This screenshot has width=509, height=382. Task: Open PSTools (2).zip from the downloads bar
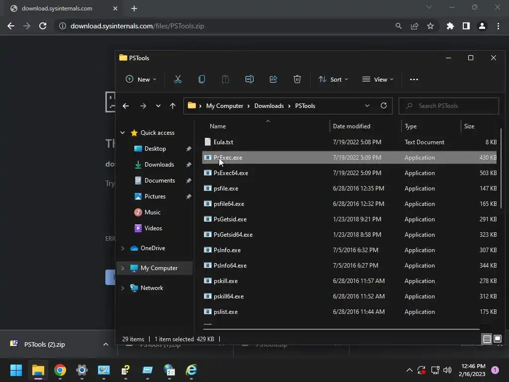pyautogui.click(x=44, y=344)
